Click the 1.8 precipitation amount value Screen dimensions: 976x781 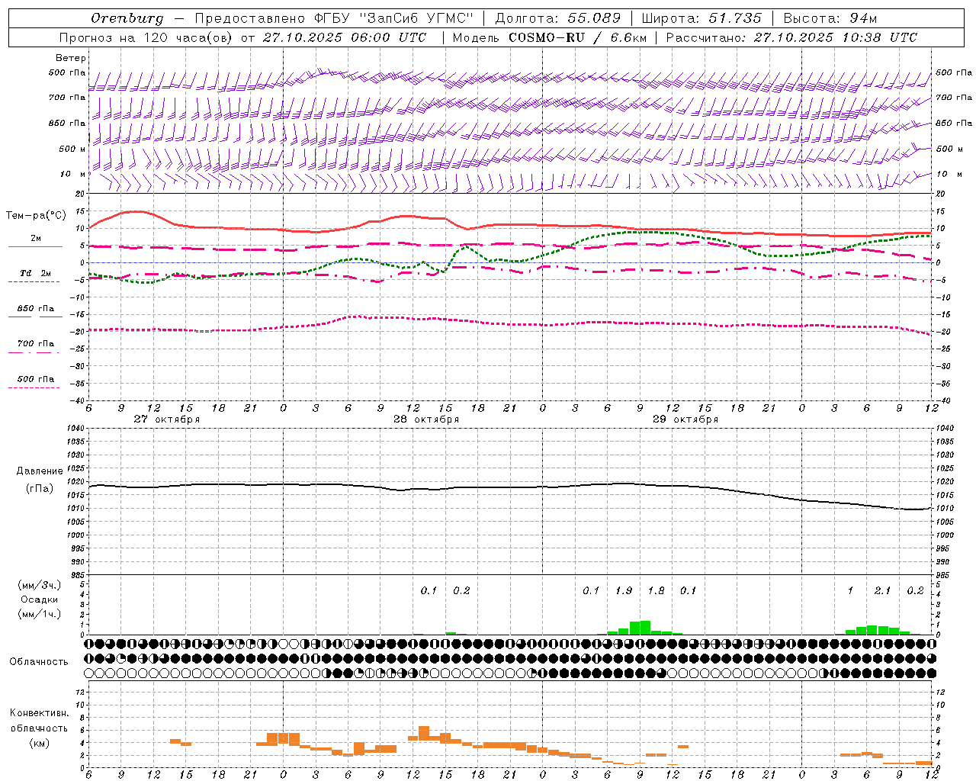tap(656, 590)
